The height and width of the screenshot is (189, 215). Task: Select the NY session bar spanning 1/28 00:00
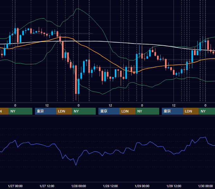click(x=84, y=111)
